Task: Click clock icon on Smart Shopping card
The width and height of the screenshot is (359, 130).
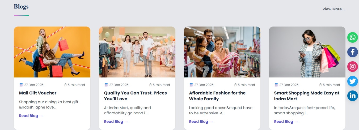Action: coord(320,85)
